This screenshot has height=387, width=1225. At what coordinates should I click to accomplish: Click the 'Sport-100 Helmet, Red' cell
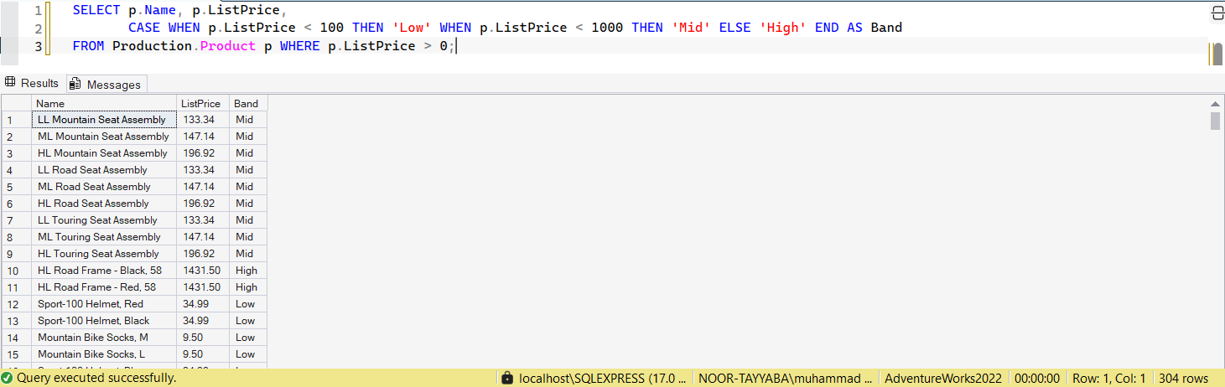click(104, 304)
